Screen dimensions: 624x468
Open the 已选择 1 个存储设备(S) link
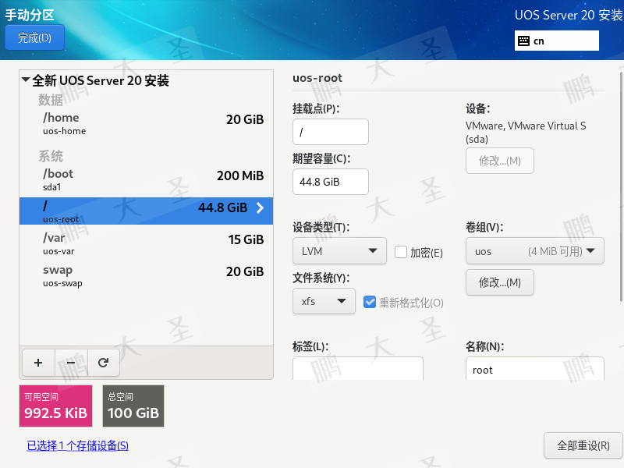click(77, 445)
